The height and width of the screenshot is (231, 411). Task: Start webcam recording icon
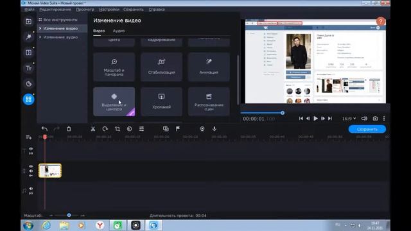[x=202, y=129]
